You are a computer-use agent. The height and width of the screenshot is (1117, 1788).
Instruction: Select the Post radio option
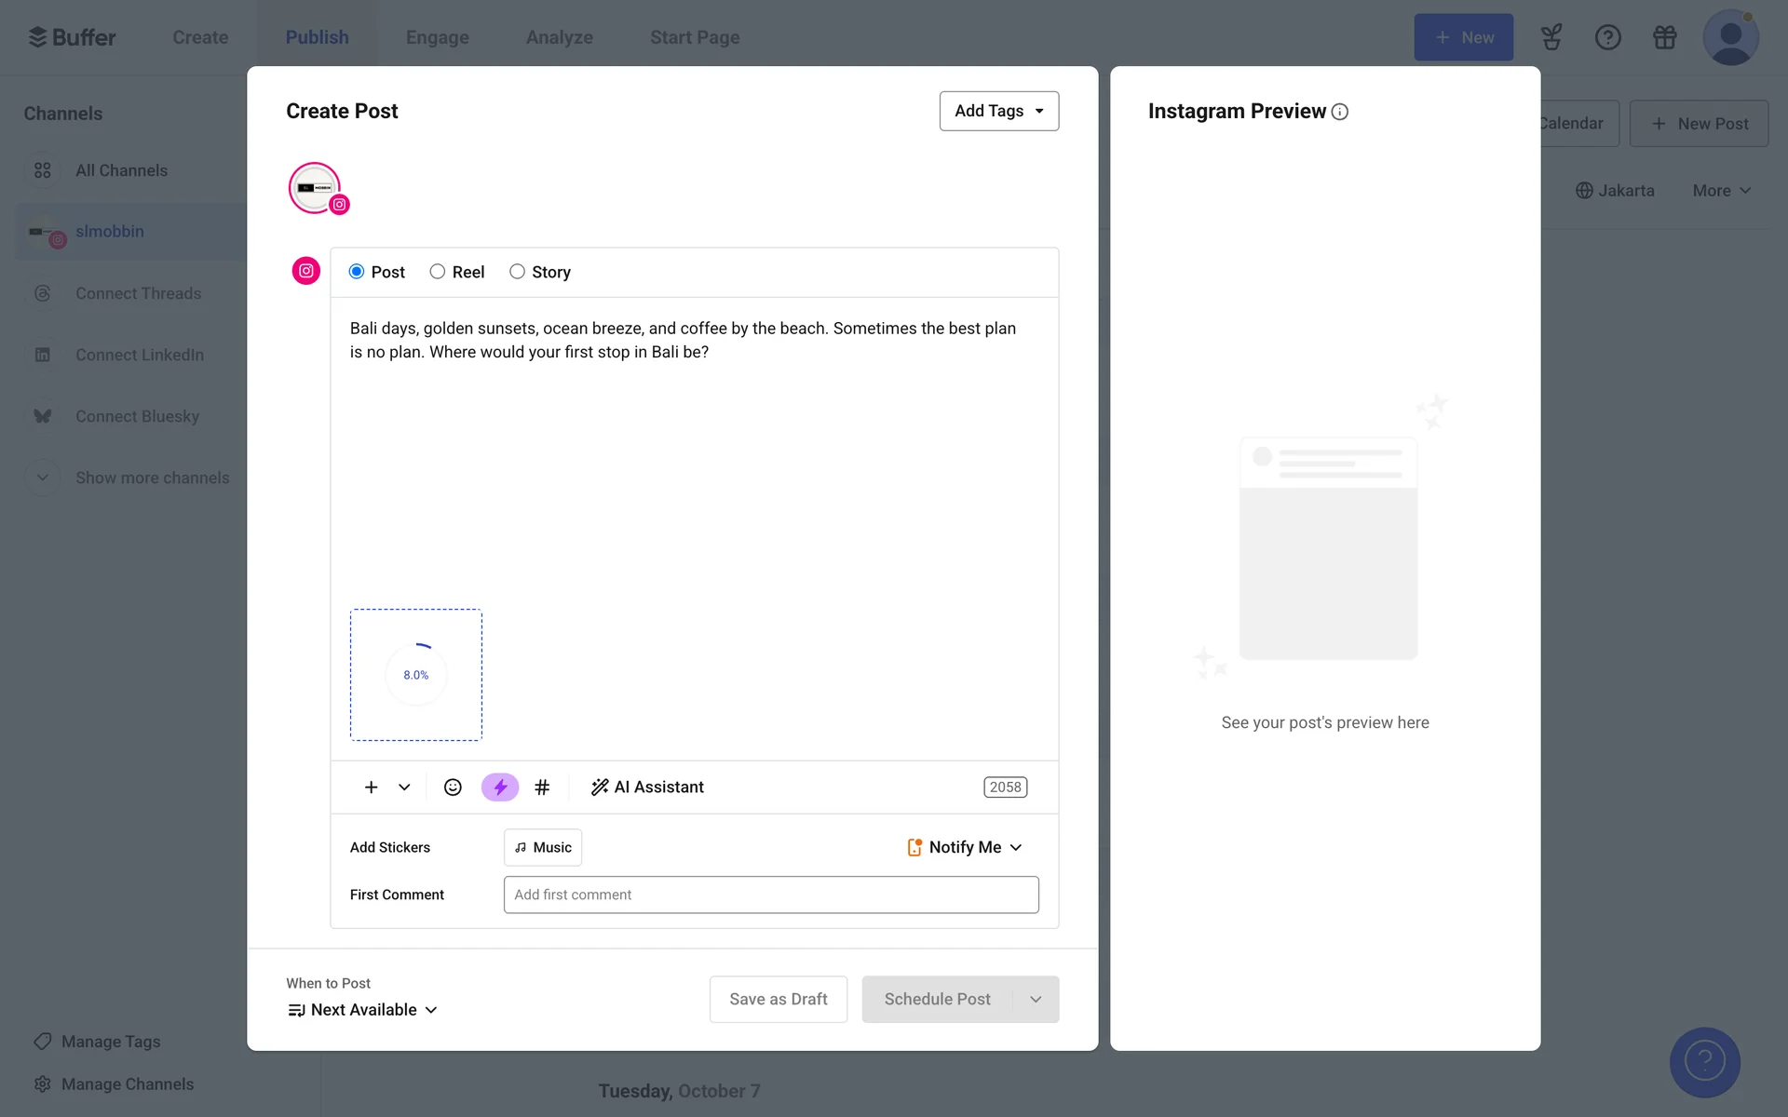pos(357,272)
